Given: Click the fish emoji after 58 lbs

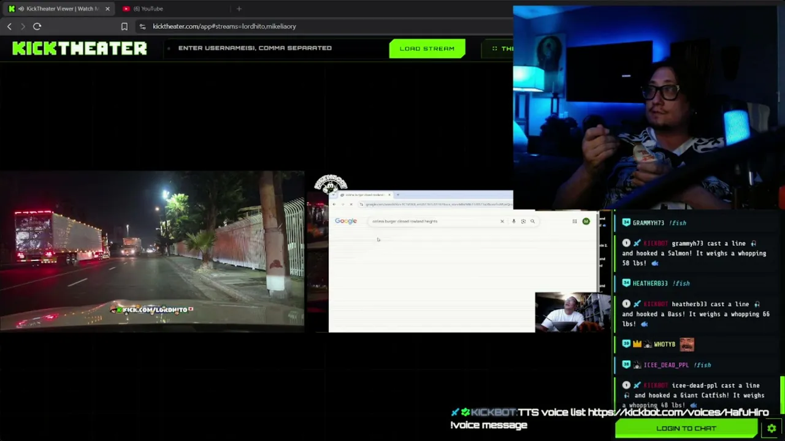Looking at the screenshot, I should (655, 263).
